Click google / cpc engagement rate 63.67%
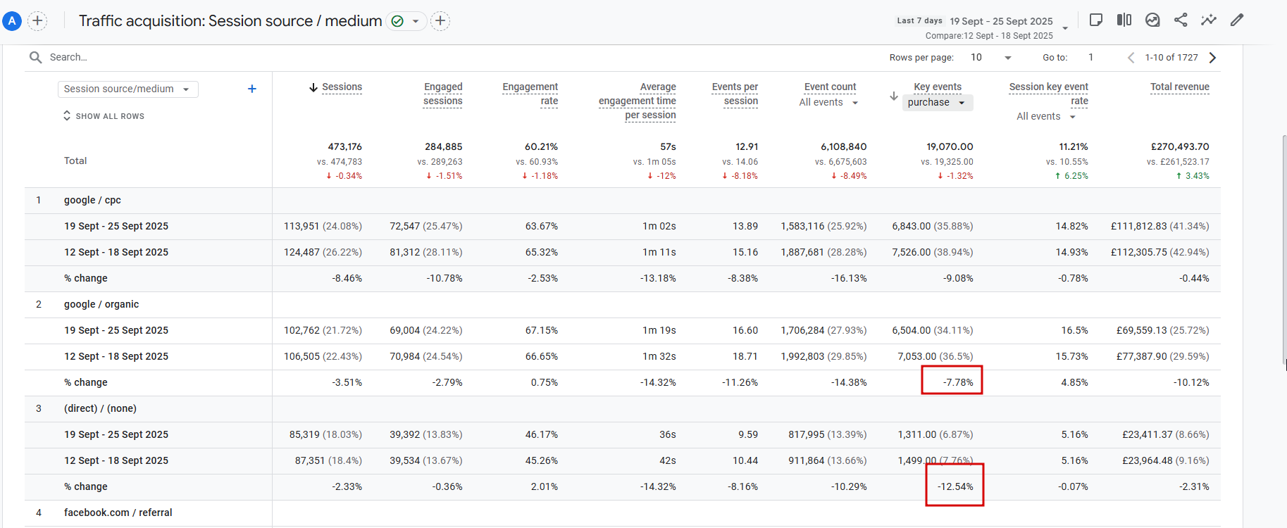 click(x=541, y=226)
